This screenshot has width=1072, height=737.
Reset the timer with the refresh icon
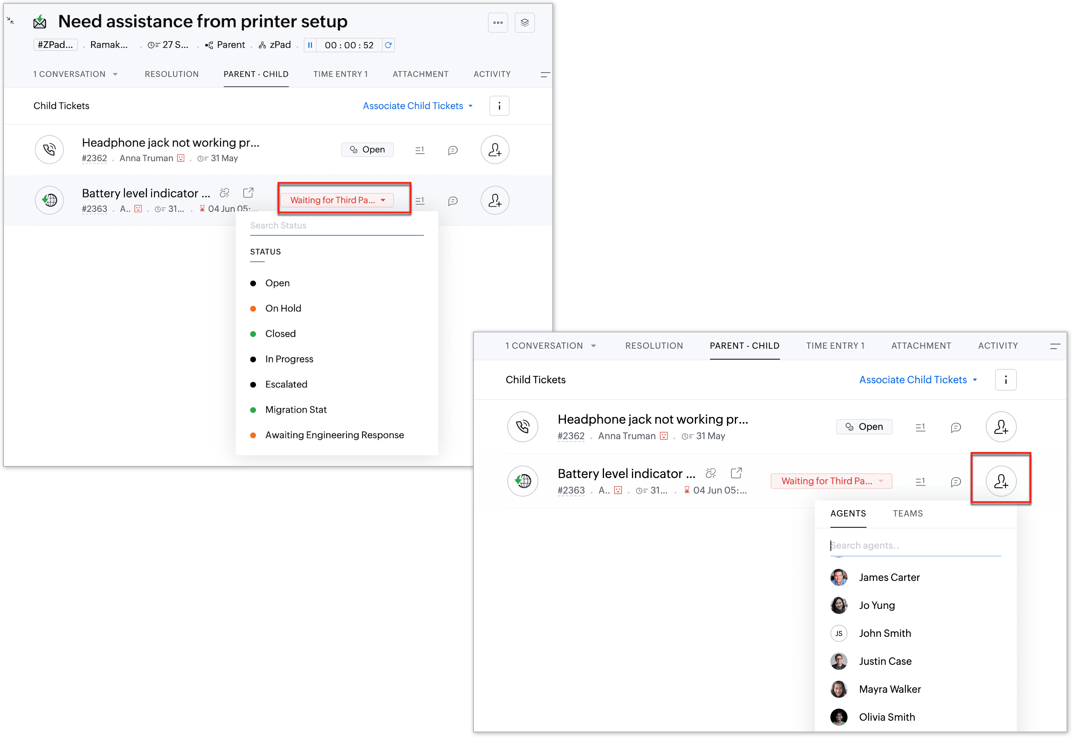pos(388,45)
